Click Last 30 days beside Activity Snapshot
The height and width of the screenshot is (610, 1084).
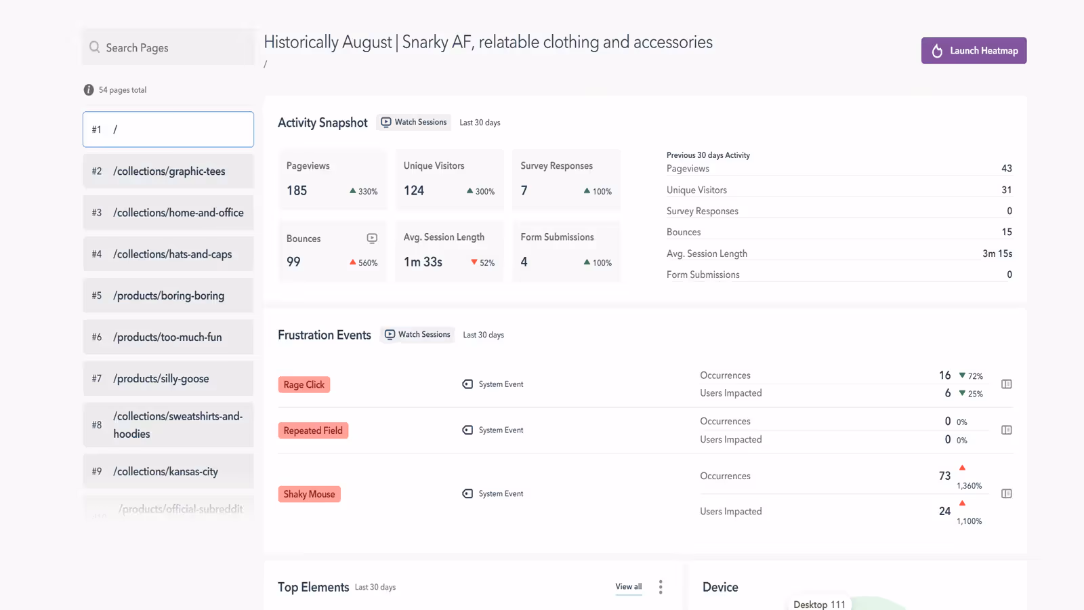tap(480, 123)
